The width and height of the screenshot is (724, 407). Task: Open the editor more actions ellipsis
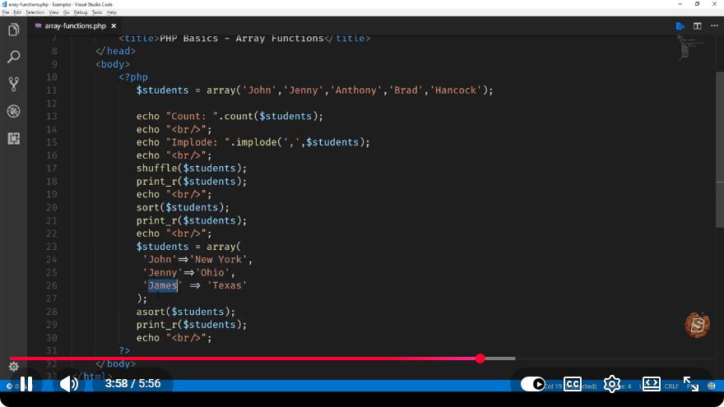714,25
